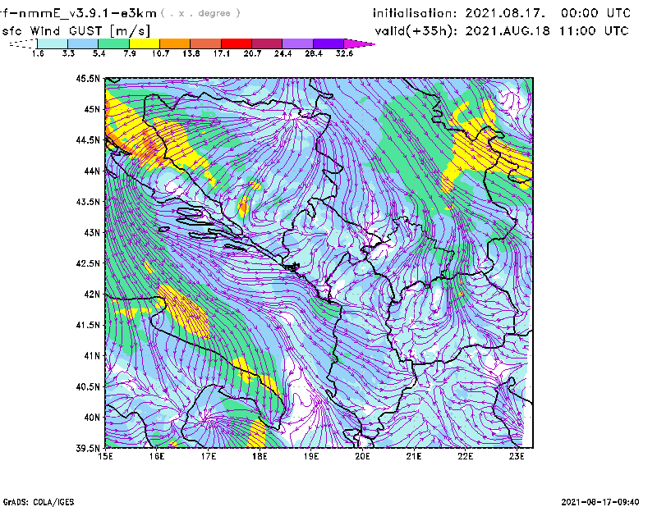Click the legend value 7.9
This screenshot has height=507, width=657.
point(130,53)
